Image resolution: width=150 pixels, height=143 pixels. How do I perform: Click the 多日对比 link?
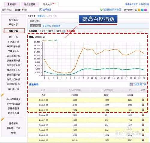(47, 26)
